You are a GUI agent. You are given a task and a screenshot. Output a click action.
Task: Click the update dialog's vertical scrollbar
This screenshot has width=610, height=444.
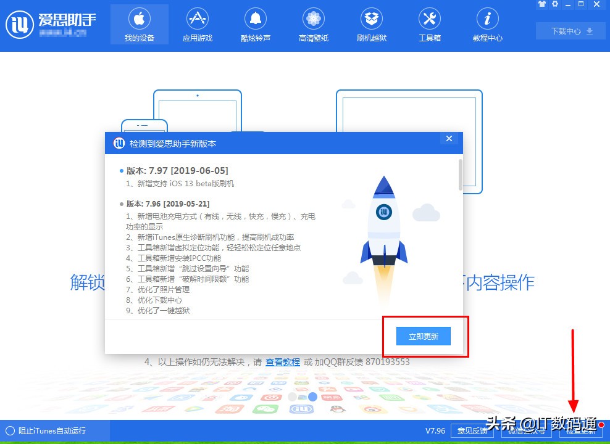coord(461,175)
